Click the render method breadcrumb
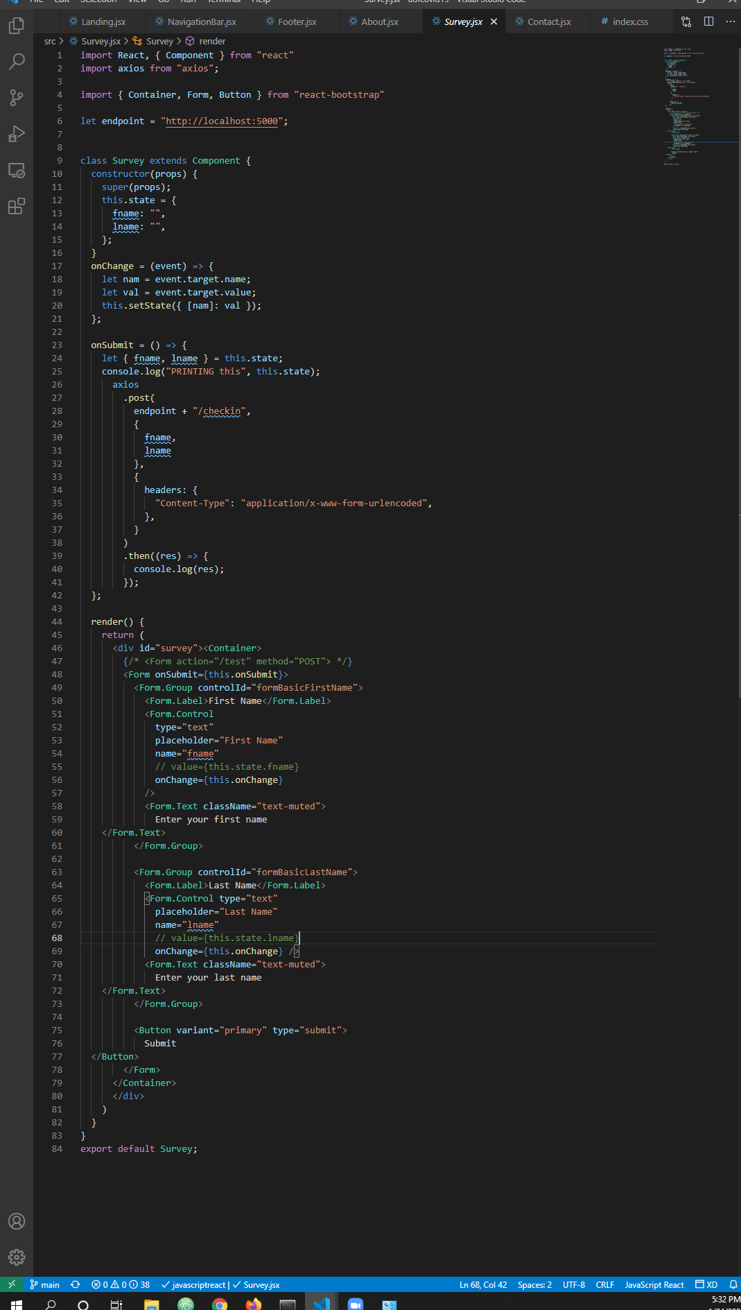 click(205, 42)
